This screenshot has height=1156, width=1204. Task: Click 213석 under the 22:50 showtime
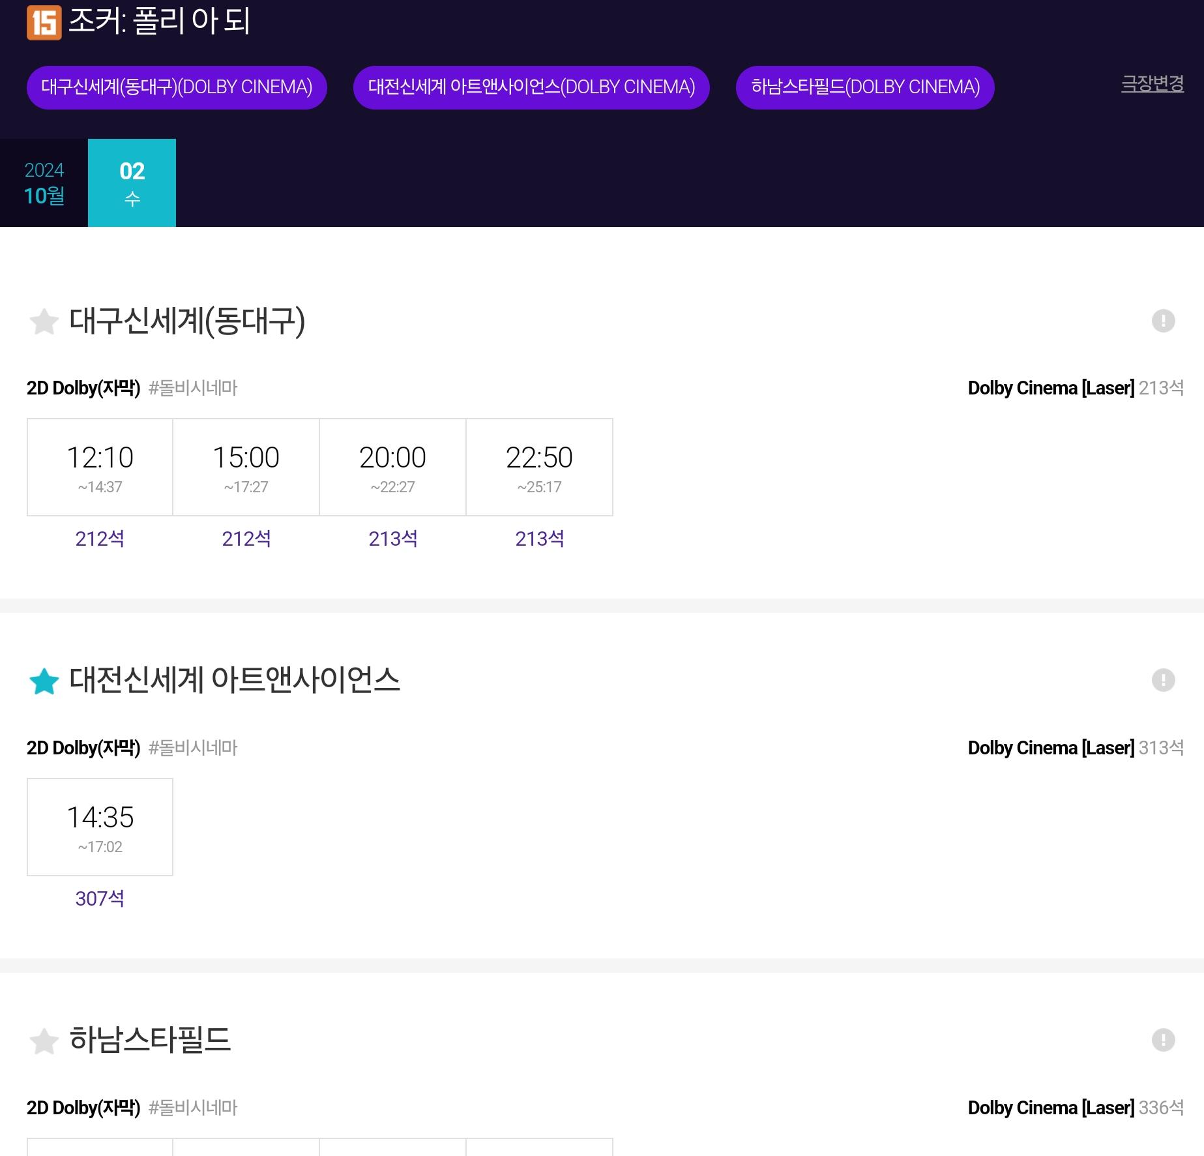pos(540,539)
